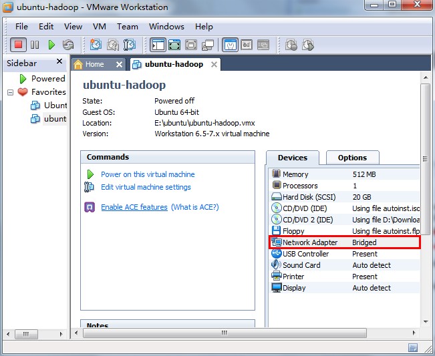The height and width of the screenshot is (356, 435).
Task: Open the Team menu
Action: (x=128, y=27)
